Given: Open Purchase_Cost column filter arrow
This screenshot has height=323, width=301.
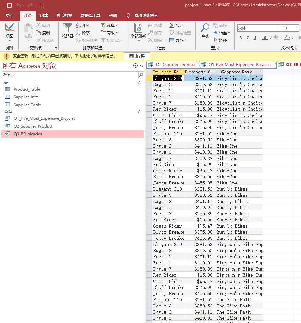Looking at the screenshot, I should click(213, 72).
